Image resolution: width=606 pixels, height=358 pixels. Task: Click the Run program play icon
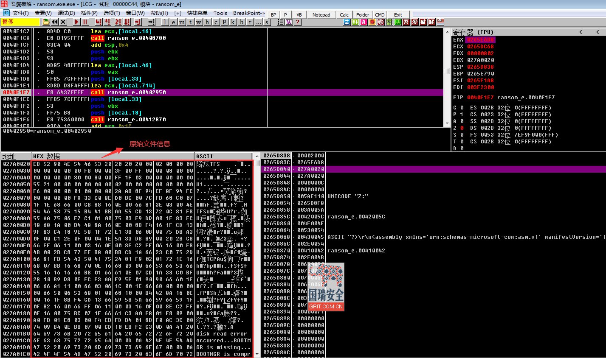point(76,22)
